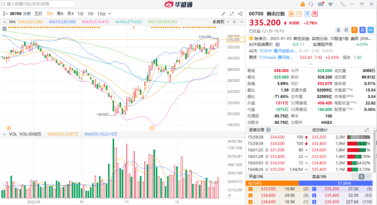
Task: Remove from watchlist blue minus icon
Action: pyautogui.click(x=371, y=30)
